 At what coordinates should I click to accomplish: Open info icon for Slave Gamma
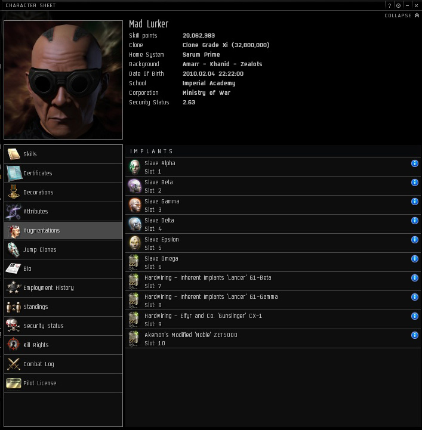[415, 202]
